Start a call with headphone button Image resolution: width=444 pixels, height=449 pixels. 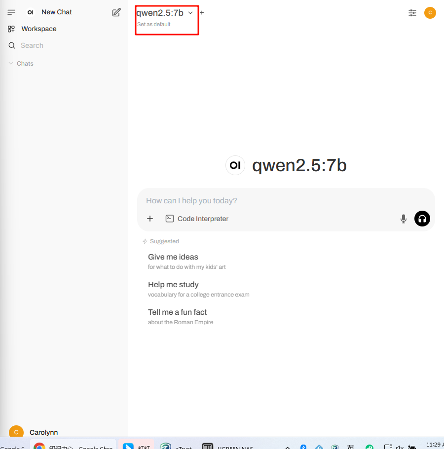tap(422, 219)
